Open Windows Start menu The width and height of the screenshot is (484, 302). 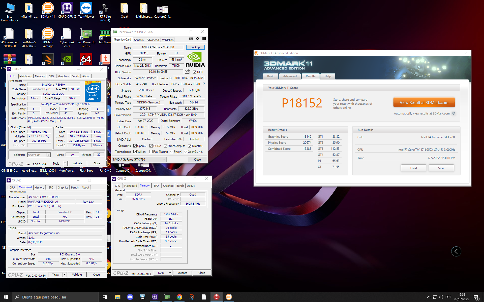pos(6,297)
